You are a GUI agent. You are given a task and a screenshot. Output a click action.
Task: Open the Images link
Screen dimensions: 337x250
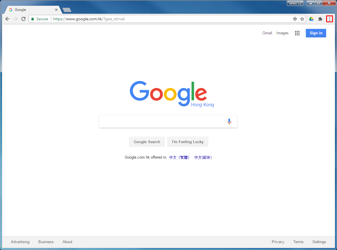pyautogui.click(x=282, y=33)
